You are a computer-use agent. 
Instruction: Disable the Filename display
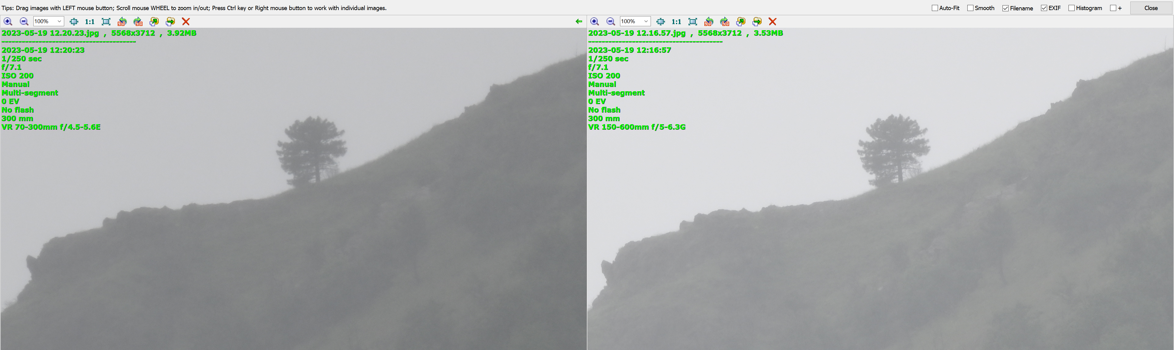pos(1005,8)
